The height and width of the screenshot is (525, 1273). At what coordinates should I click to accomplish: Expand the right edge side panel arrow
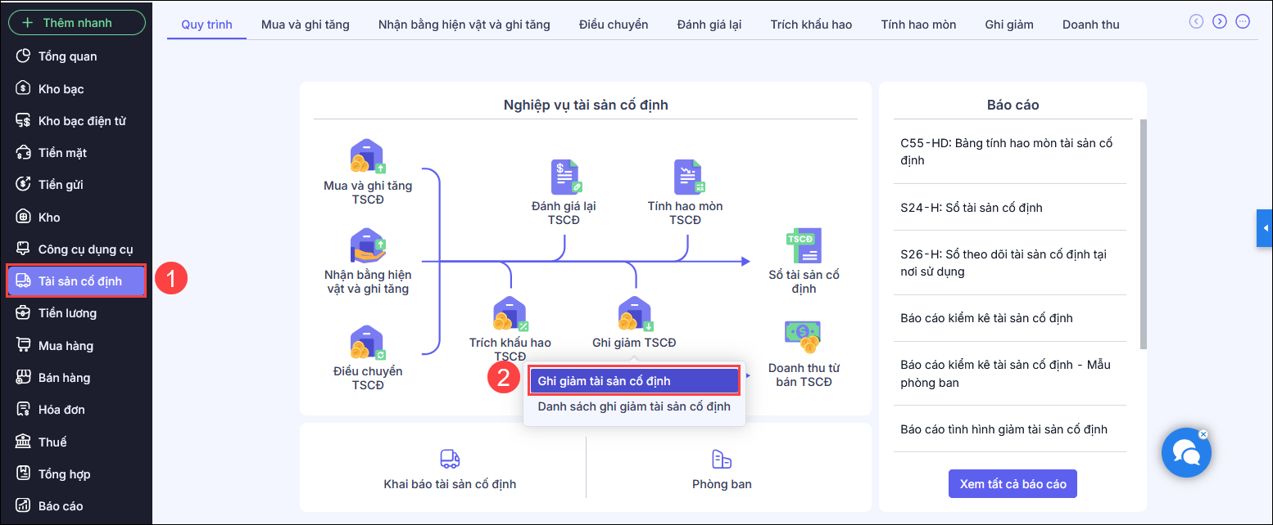click(1265, 227)
